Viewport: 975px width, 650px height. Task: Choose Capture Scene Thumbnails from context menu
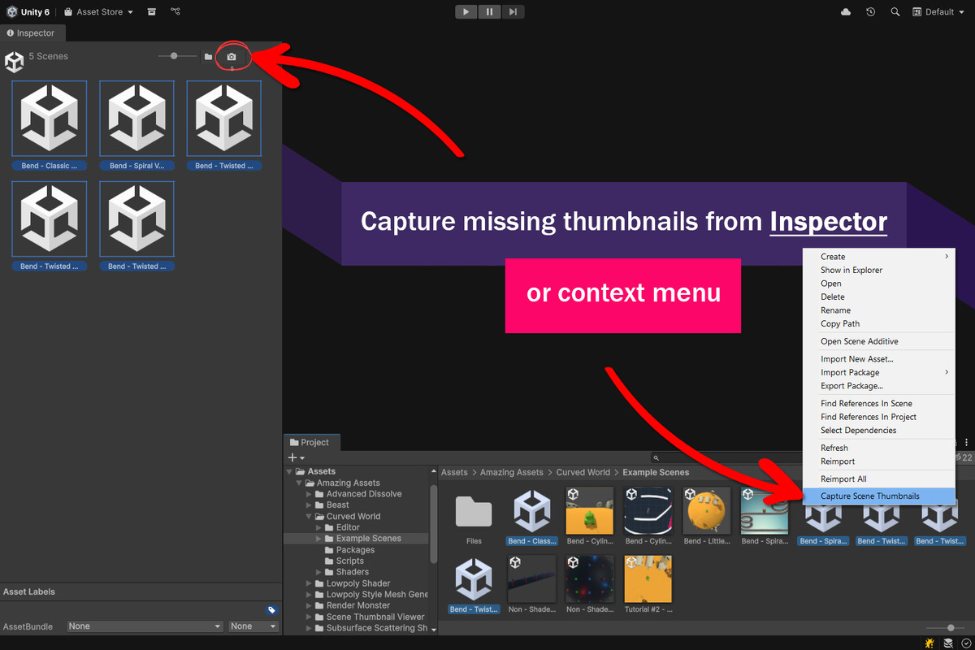tap(869, 496)
